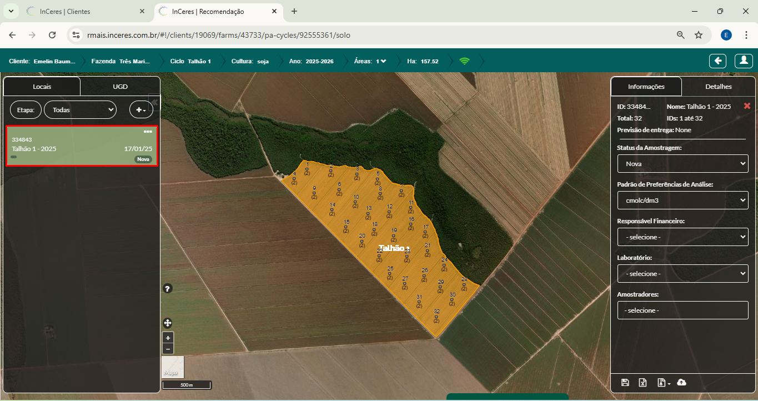Close the Informações panel with red X
This screenshot has width=758, height=401.
tap(747, 106)
